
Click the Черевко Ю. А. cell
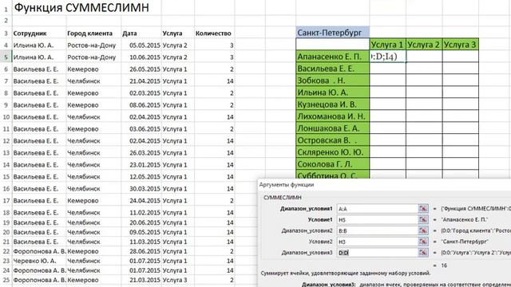tap(39, 261)
